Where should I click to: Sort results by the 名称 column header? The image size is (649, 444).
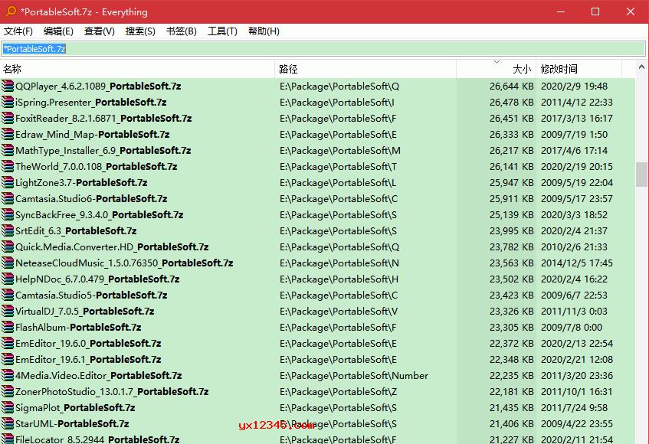point(137,69)
